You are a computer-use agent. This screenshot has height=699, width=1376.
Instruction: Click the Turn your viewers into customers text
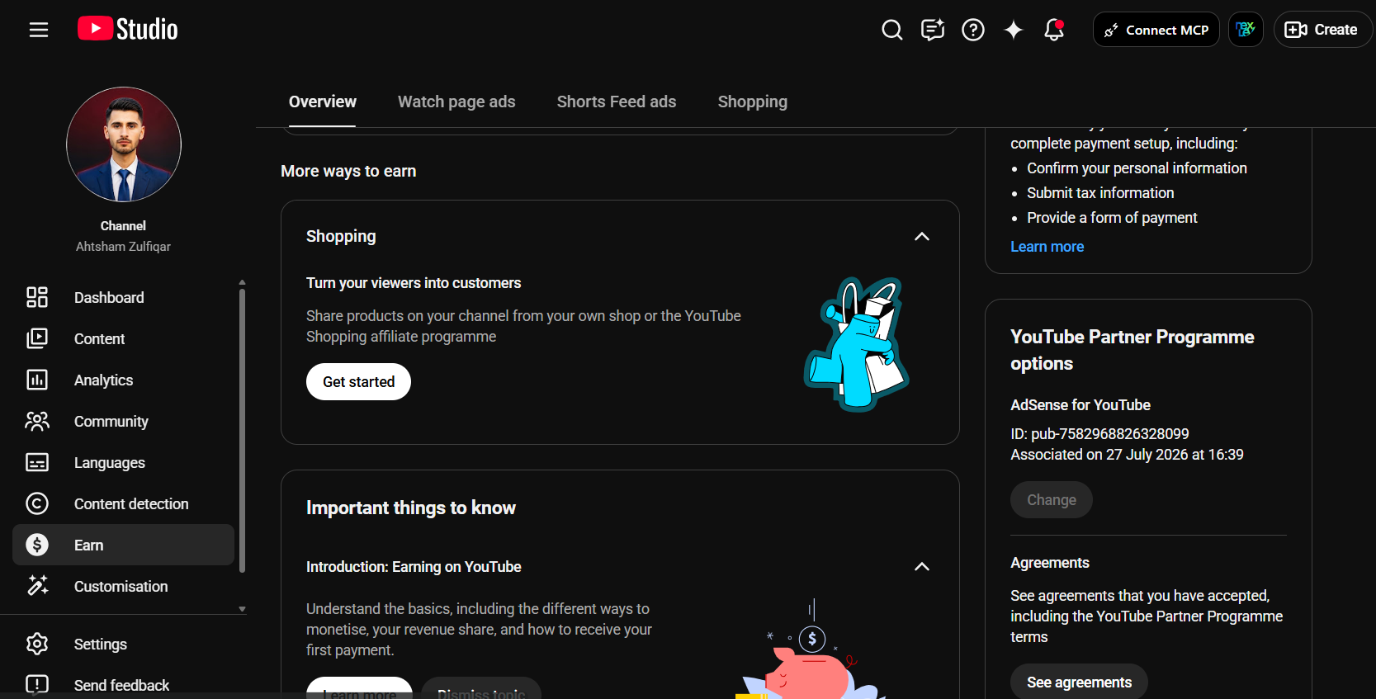click(414, 283)
